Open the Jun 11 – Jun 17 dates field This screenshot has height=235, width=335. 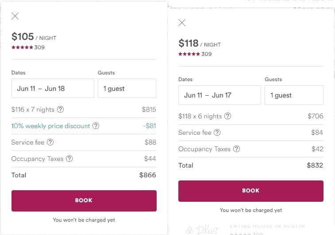219,95
